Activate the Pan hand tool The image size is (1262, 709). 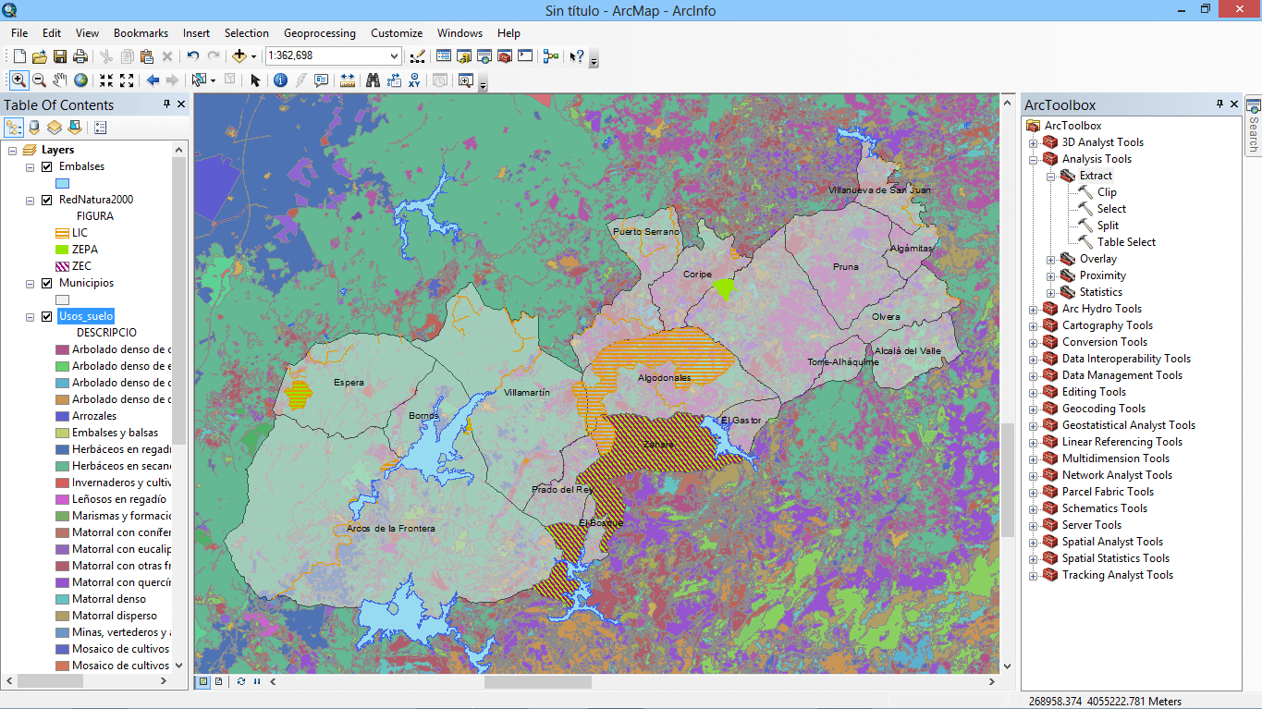tap(60, 80)
